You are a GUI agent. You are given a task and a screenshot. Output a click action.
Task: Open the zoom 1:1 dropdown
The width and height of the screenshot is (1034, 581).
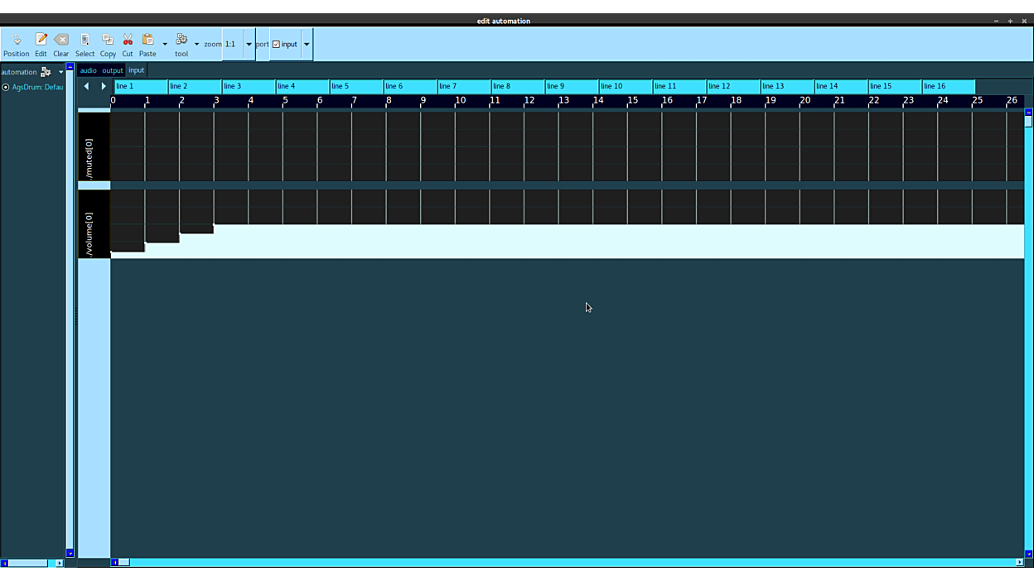249,45
